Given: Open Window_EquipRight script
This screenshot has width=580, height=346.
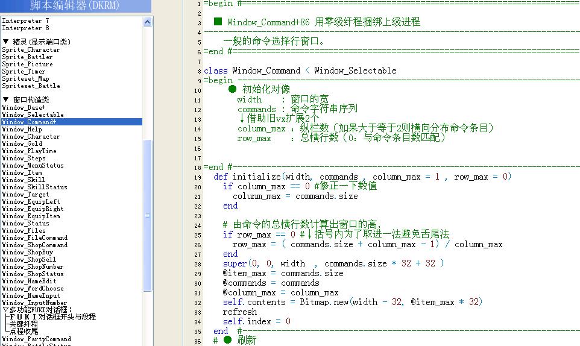Looking at the screenshot, I should click(33, 209).
